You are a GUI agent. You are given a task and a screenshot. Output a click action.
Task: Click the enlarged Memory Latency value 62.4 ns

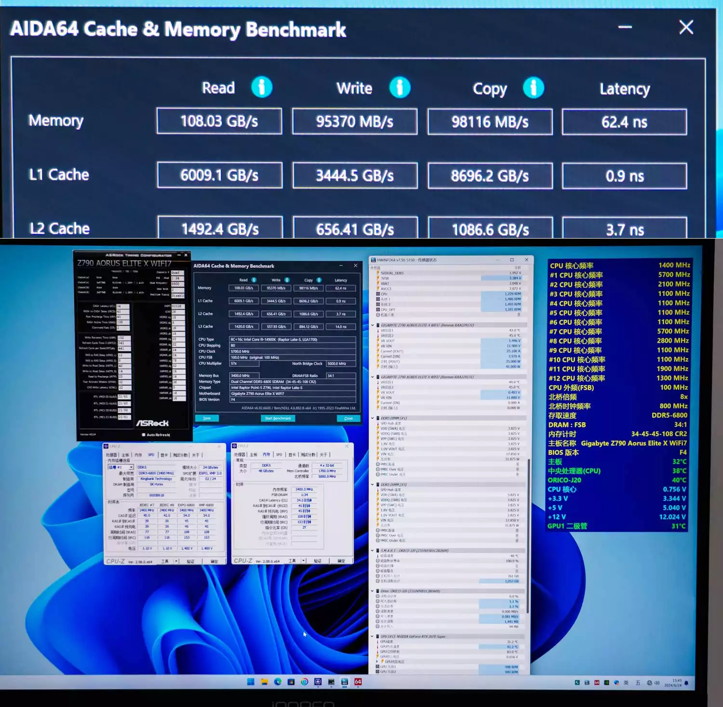pos(625,122)
